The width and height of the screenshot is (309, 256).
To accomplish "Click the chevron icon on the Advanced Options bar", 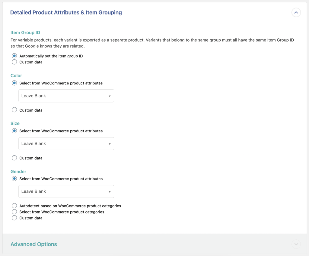I will pos(296,244).
